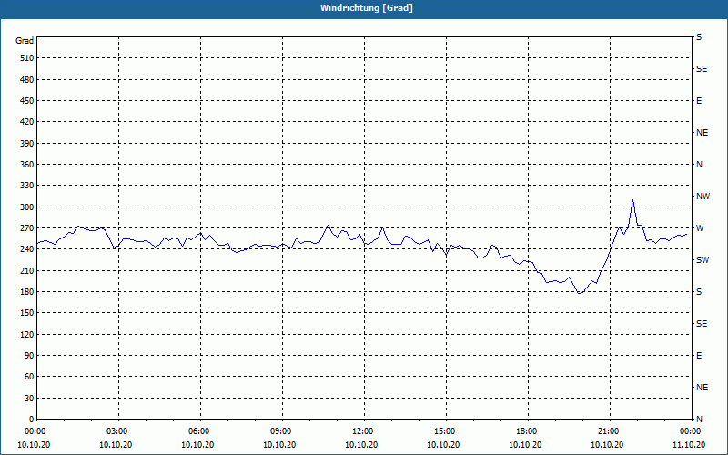Click the '240' degree axis label
This screenshot has width=728, height=455.
coord(27,249)
